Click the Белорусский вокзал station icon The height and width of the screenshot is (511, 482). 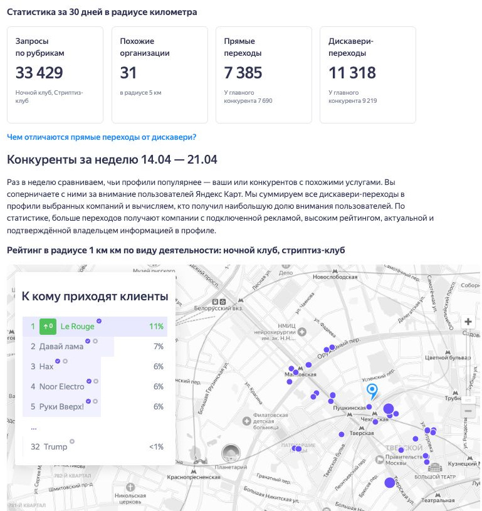[219, 302]
